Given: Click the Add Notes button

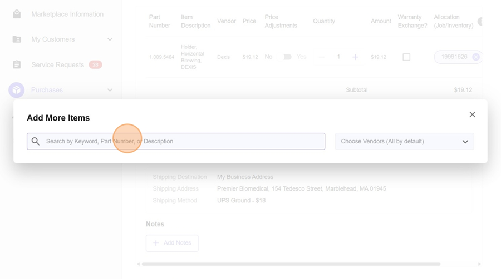Looking at the screenshot, I should click(172, 243).
